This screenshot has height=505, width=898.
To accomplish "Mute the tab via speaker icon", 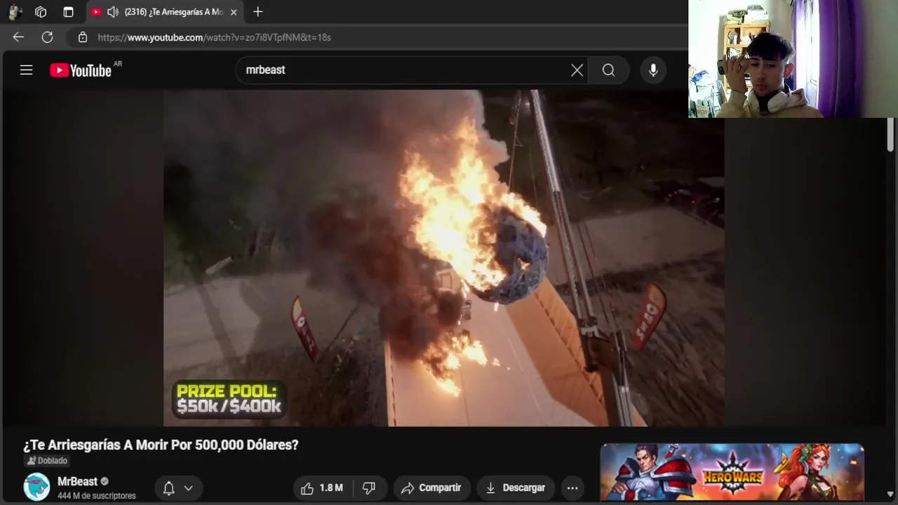I will [x=113, y=12].
